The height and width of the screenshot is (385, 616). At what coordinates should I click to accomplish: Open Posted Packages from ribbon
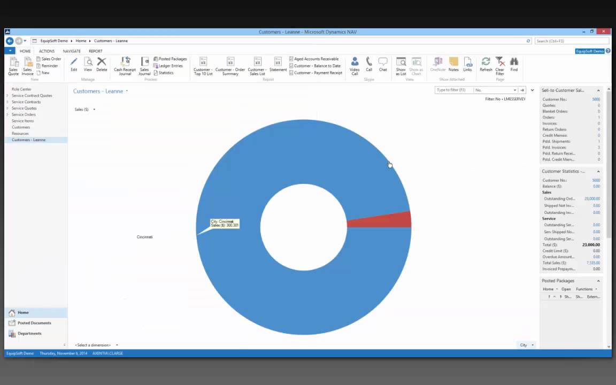tap(170, 59)
